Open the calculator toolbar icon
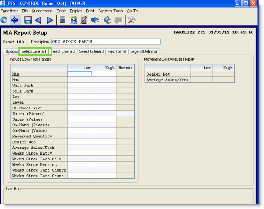 click(x=62, y=20)
